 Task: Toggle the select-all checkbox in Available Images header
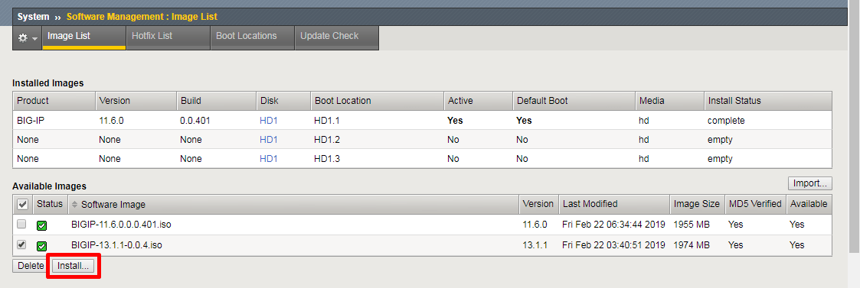click(22, 204)
